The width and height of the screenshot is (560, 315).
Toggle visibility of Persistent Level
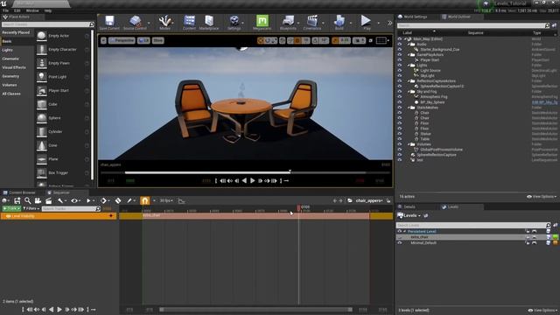tap(400, 231)
